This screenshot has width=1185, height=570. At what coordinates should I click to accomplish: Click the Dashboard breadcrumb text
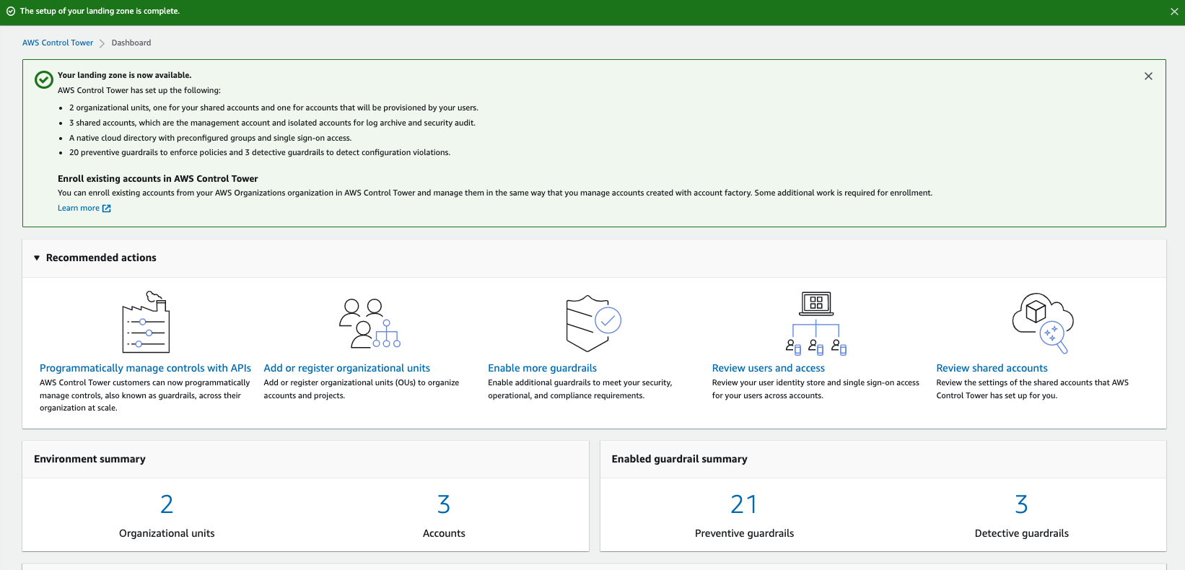pos(131,43)
